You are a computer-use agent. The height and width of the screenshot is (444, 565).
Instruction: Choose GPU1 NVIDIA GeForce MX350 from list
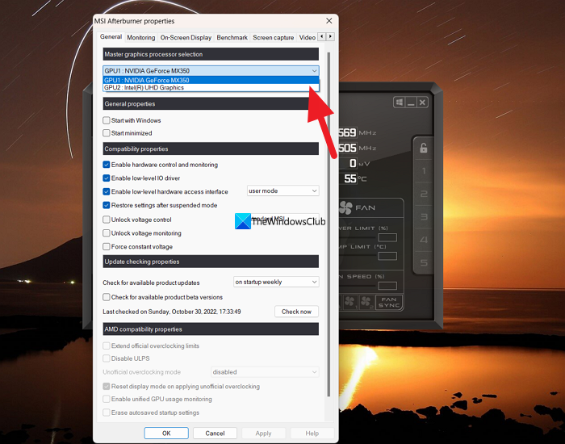(x=211, y=80)
